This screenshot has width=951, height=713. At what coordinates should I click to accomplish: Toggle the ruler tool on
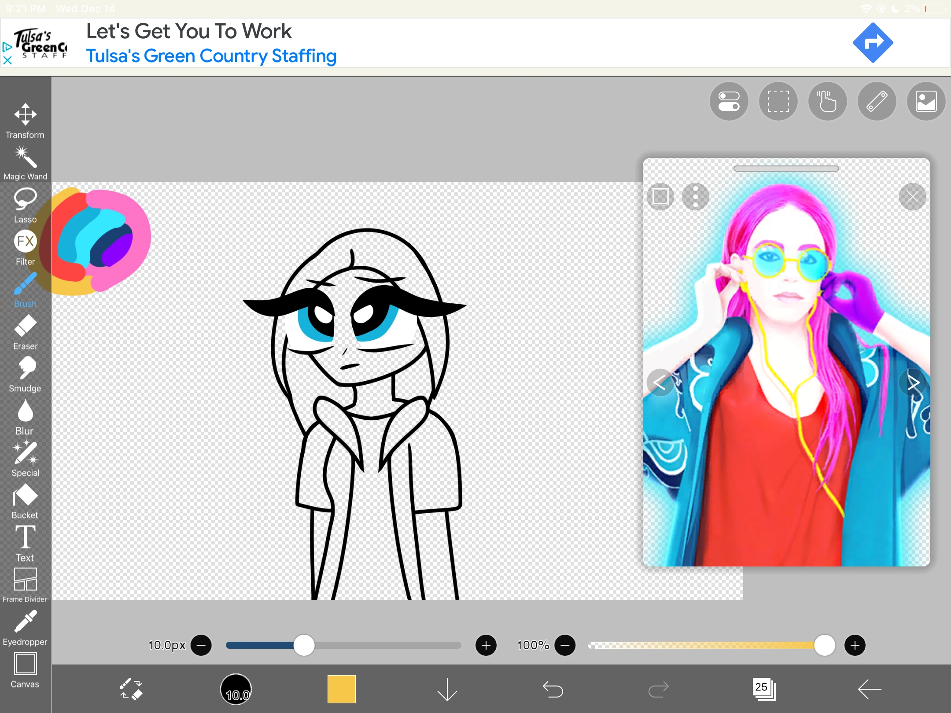pyautogui.click(x=876, y=101)
